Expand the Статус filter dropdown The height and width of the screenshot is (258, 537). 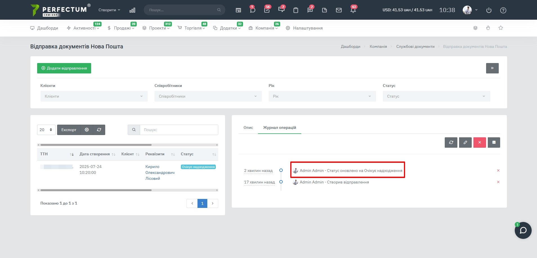pyautogui.click(x=437, y=96)
